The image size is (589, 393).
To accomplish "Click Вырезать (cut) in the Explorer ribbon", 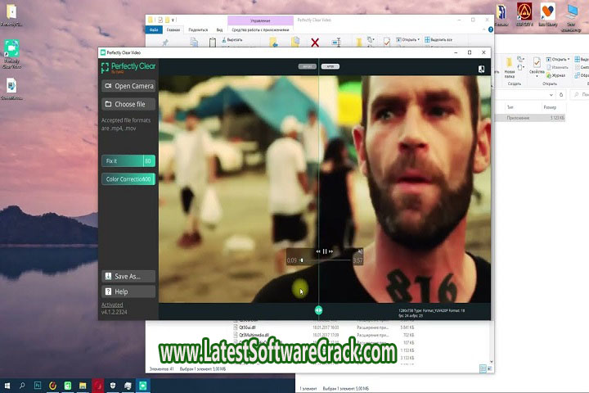I will 232,39.
